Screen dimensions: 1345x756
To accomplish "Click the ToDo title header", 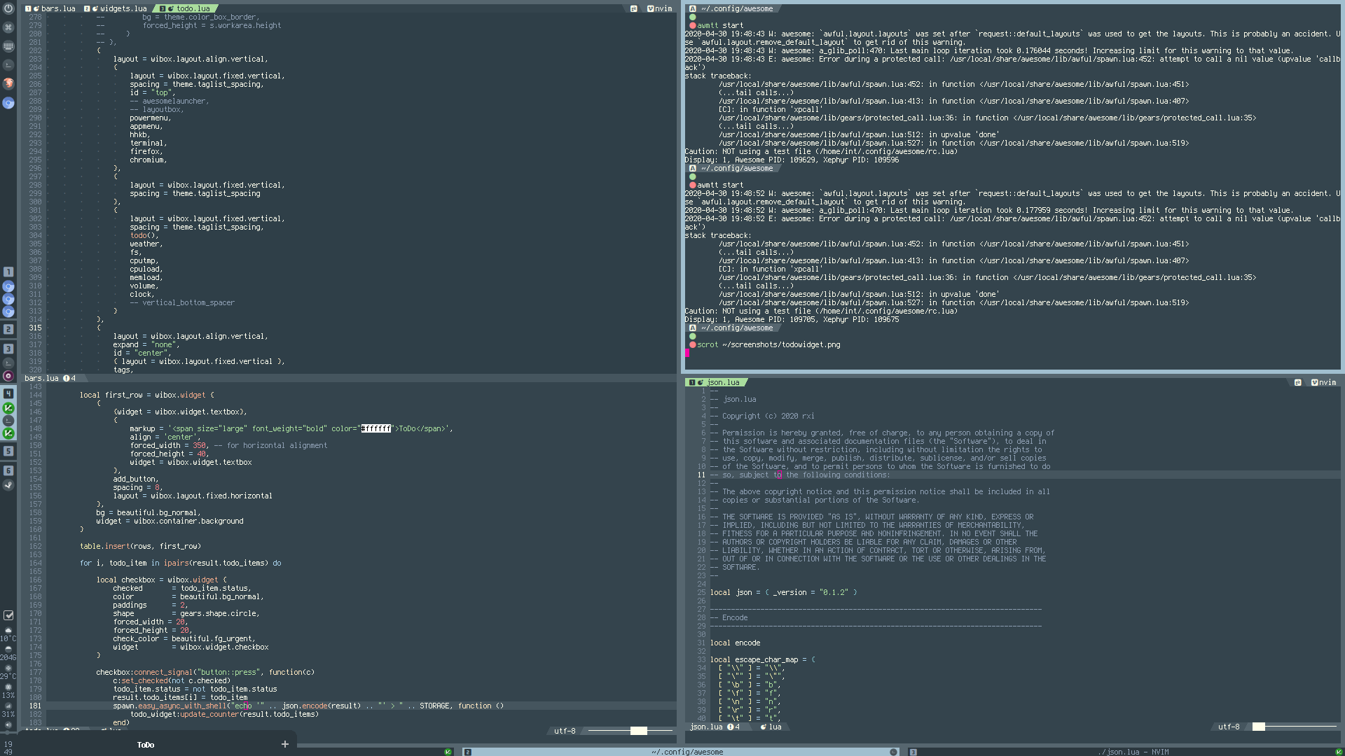I will pyautogui.click(x=146, y=745).
